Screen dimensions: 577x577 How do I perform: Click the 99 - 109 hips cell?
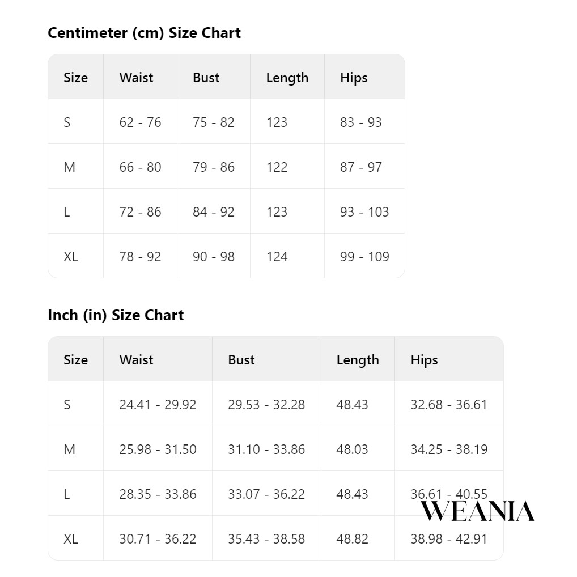pos(364,256)
